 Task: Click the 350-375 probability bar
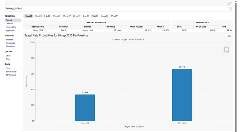tap(85, 108)
